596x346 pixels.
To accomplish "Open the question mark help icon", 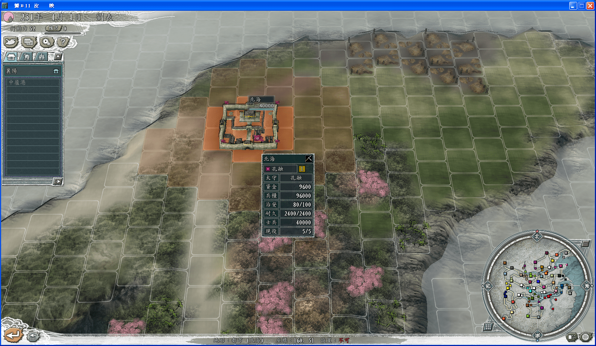I will [63, 42].
